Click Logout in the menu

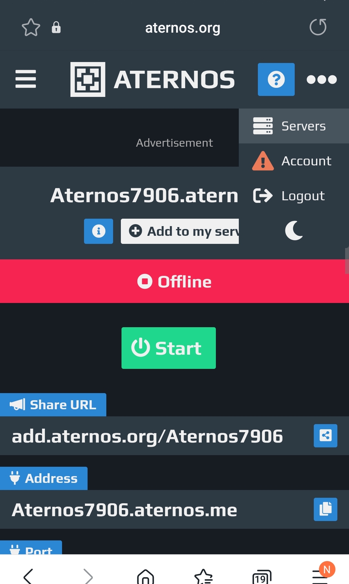coord(294,196)
